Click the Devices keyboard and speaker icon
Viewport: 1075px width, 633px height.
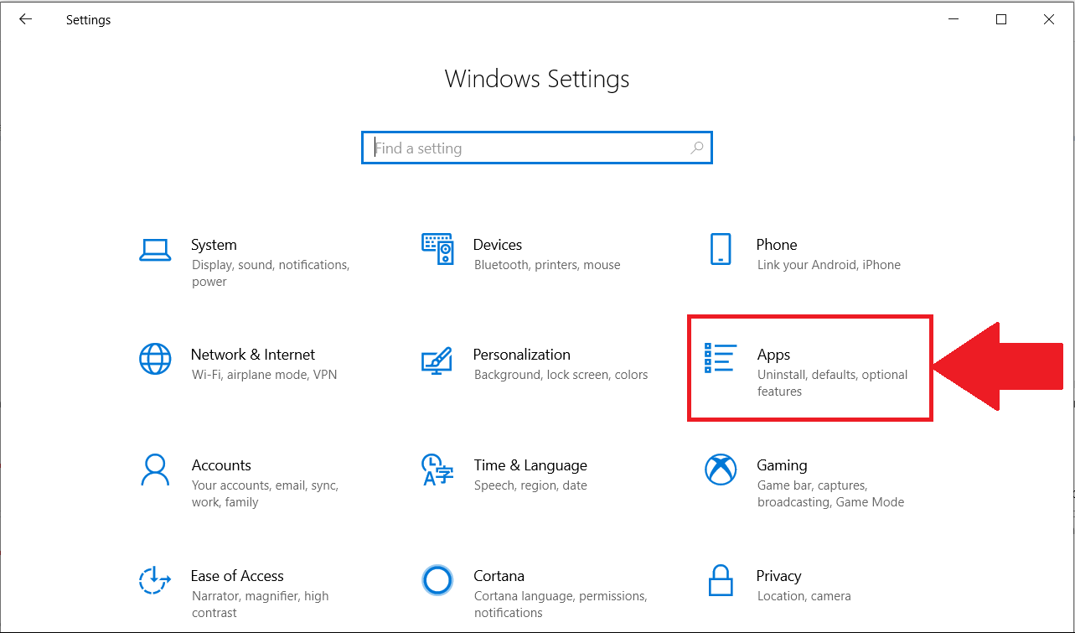437,249
